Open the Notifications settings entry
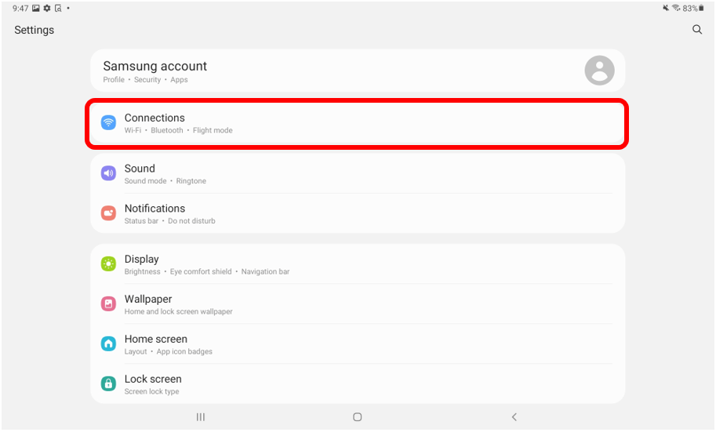Image resolution: width=716 pixels, height=432 pixels. click(358, 213)
